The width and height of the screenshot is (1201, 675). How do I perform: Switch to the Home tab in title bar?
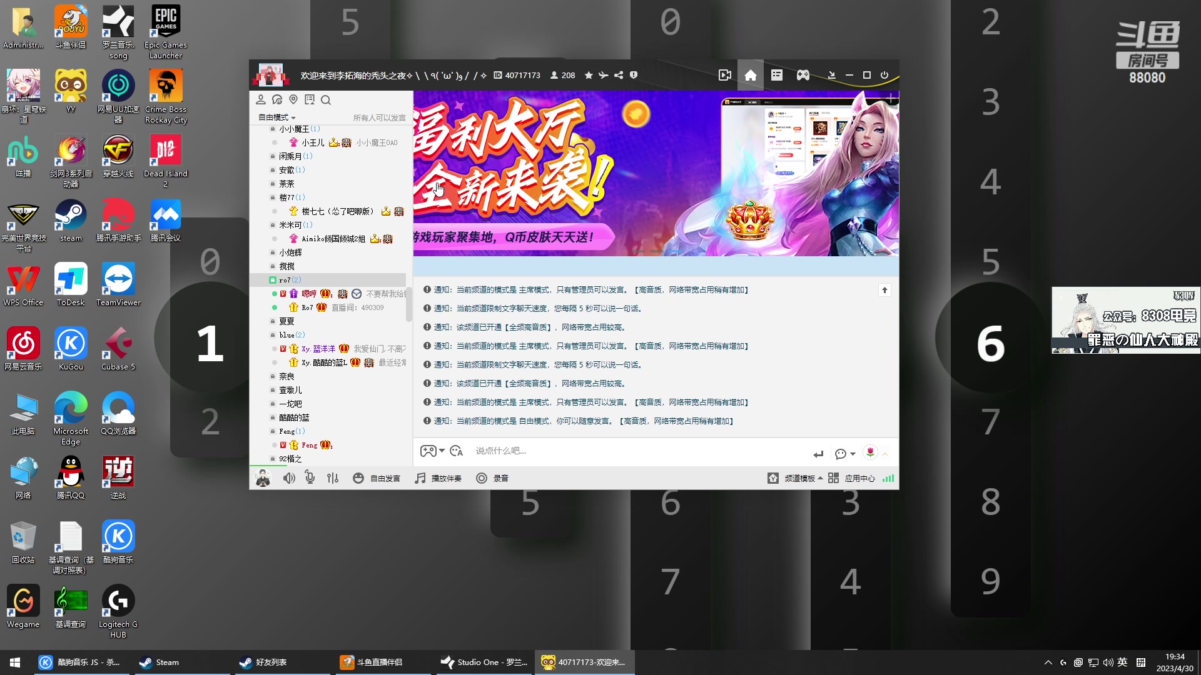point(750,75)
